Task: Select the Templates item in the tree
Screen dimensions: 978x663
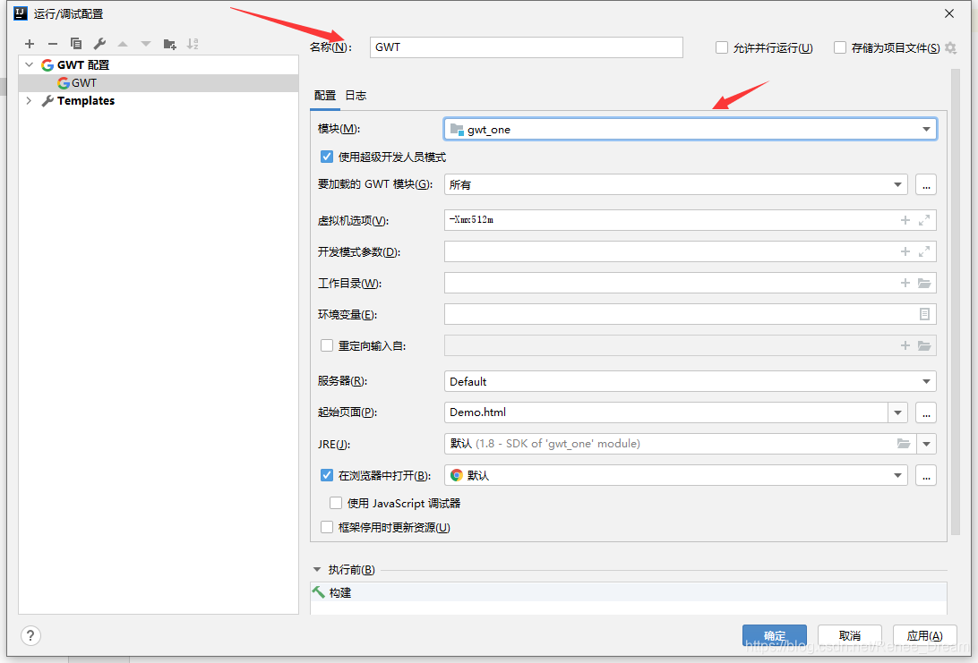Action: pos(86,100)
